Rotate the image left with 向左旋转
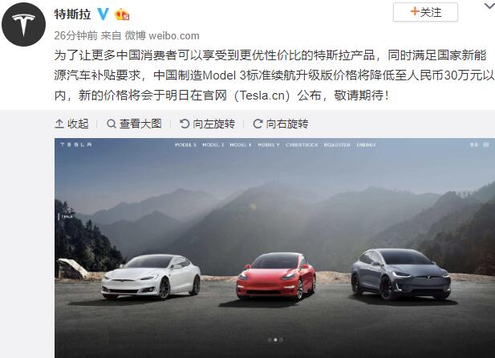495x358 pixels. tap(207, 124)
